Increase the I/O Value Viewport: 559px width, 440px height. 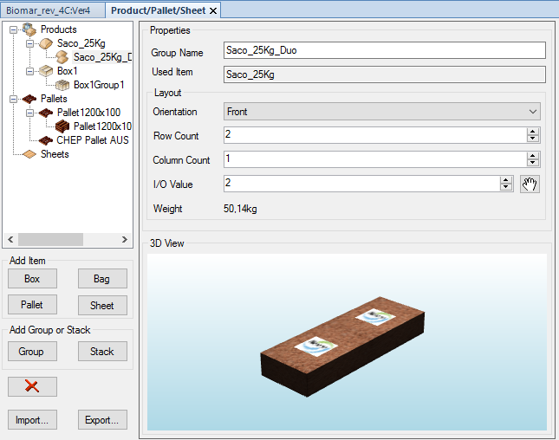[506, 180]
